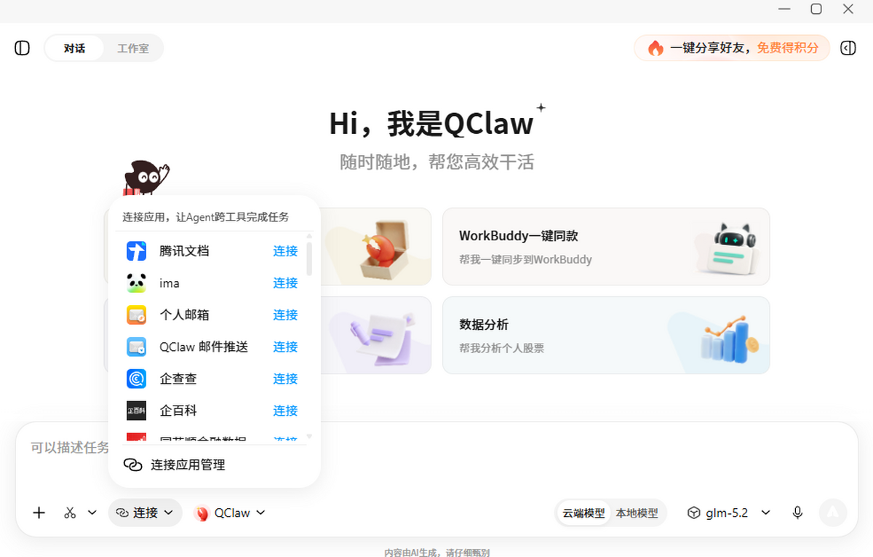Viewport: 873px width, 557px height.
Task: Click the Qichacha app icon
Action: [137, 379]
